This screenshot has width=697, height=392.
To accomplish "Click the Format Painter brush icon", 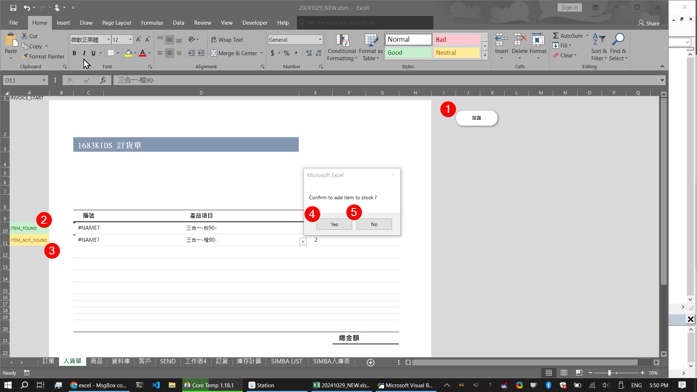I will (x=25, y=56).
